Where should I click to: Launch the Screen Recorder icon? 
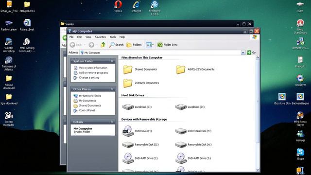9,119
